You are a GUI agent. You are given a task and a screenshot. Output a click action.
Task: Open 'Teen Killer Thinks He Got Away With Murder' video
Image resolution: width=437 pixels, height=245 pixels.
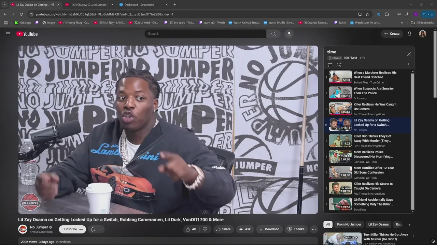pos(385,237)
